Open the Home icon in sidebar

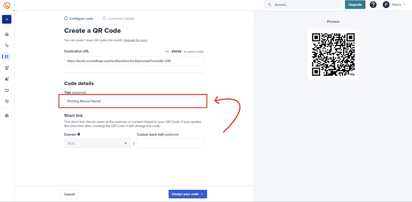(7, 34)
